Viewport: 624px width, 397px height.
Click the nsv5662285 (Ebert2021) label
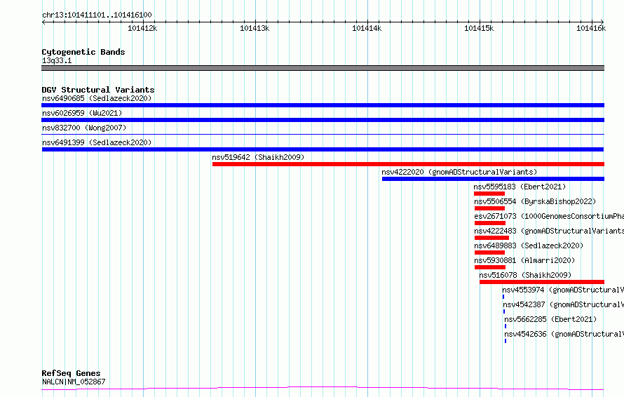[x=550, y=319]
